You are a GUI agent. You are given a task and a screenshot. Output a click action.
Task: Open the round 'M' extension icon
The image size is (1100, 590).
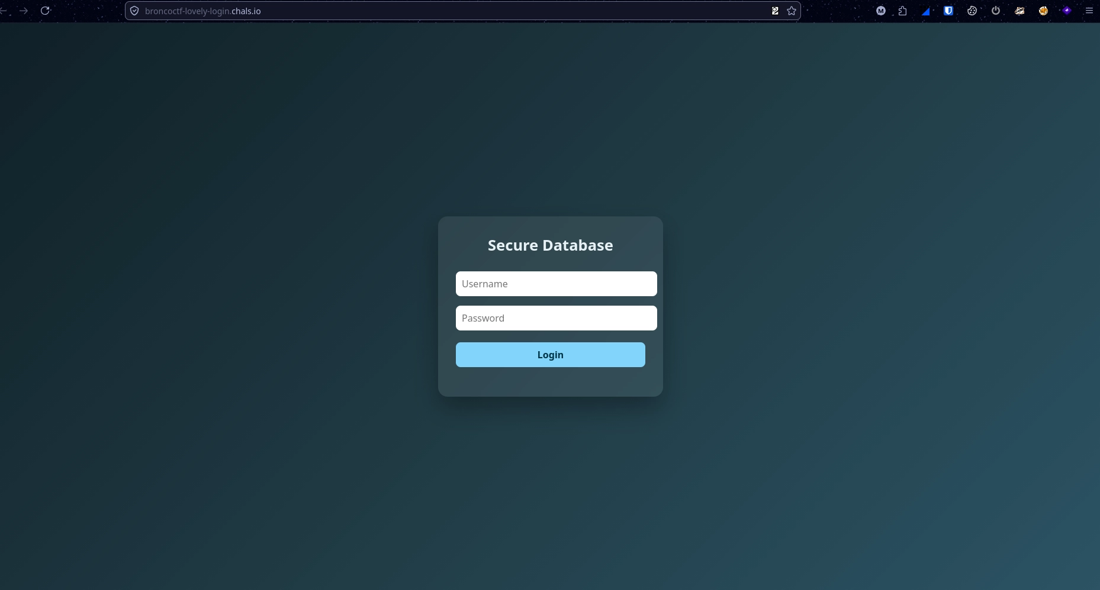[881, 11]
